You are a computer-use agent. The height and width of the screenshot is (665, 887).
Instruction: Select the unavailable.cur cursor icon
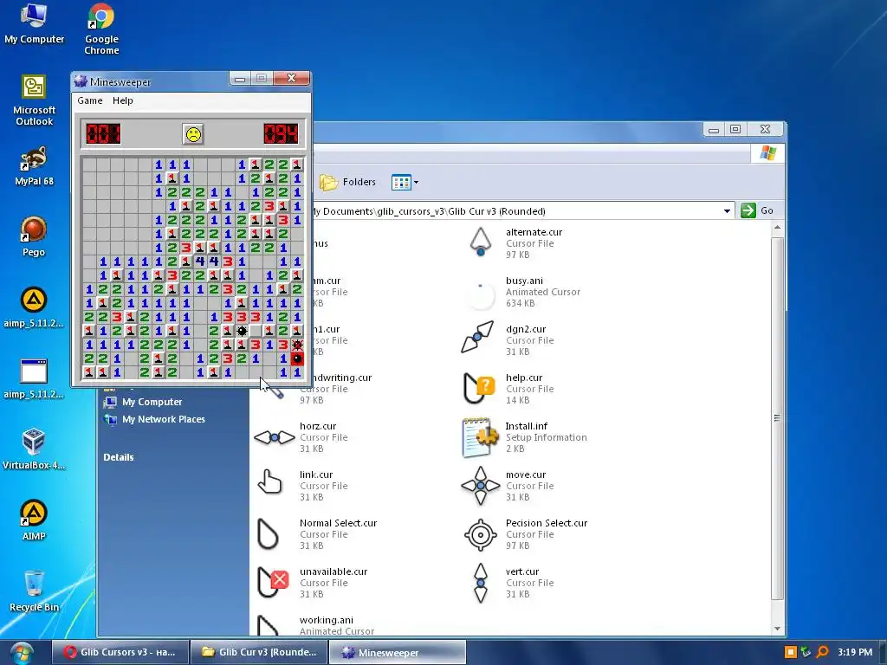[272, 583]
